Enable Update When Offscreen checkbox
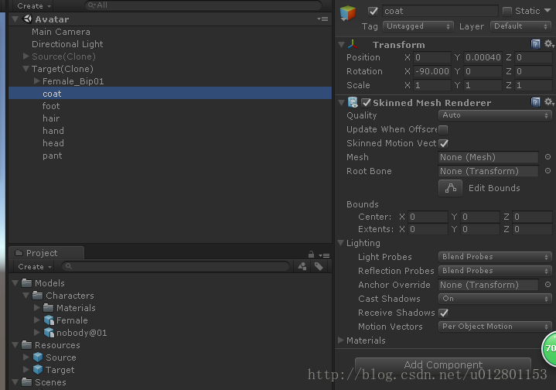 (x=443, y=129)
